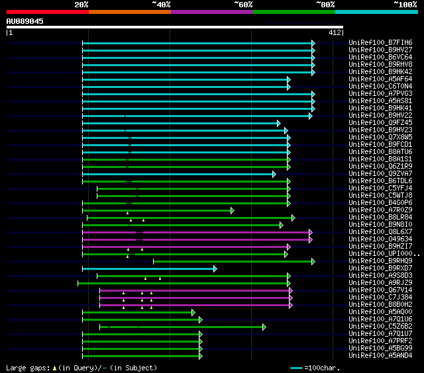
Task: Select the UniRef100_B8LR84 label
Action: (x=380, y=218)
